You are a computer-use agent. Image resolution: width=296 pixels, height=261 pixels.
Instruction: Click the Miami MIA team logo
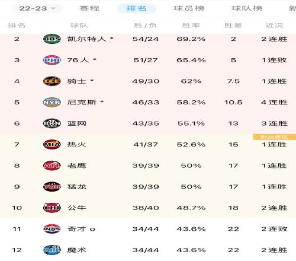[x=52, y=145]
